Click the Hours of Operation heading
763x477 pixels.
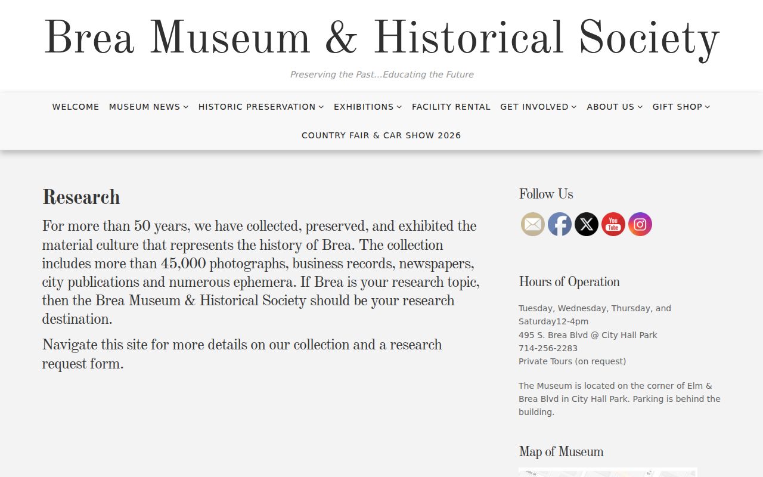pos(569,282)
